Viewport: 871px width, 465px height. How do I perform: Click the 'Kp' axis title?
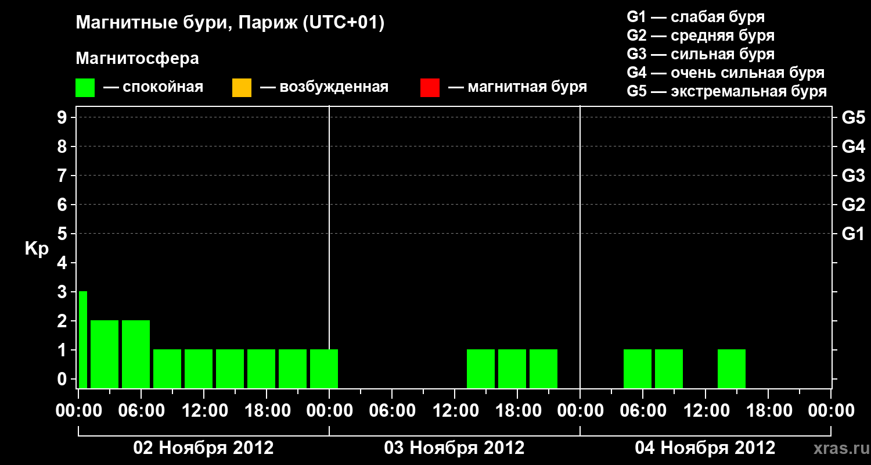coord(37,248)
